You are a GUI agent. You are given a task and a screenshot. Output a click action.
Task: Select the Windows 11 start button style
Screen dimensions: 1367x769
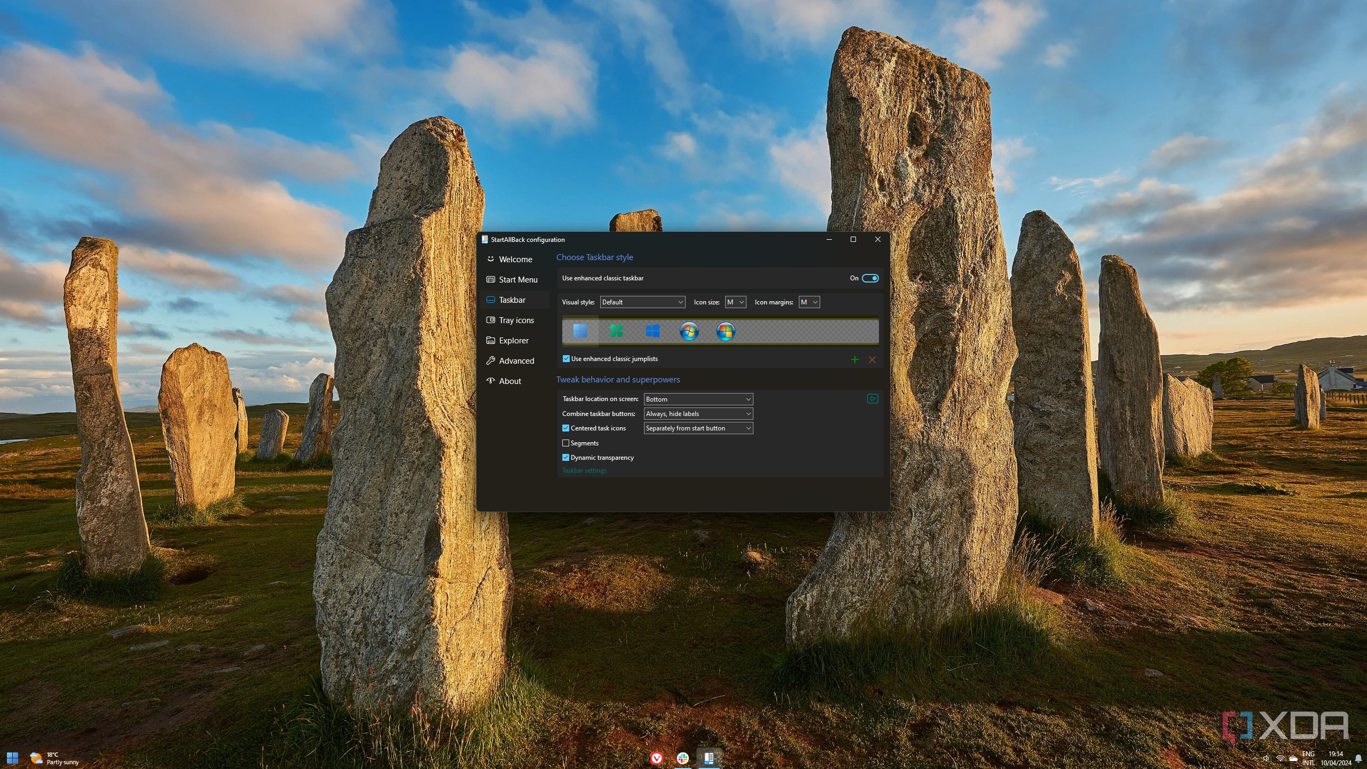pos(580,331)
